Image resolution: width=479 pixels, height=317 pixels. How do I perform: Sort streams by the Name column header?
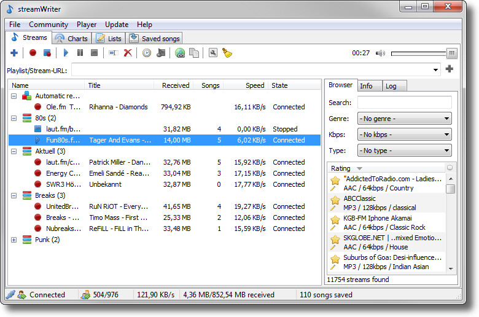[x=47, y=85]
